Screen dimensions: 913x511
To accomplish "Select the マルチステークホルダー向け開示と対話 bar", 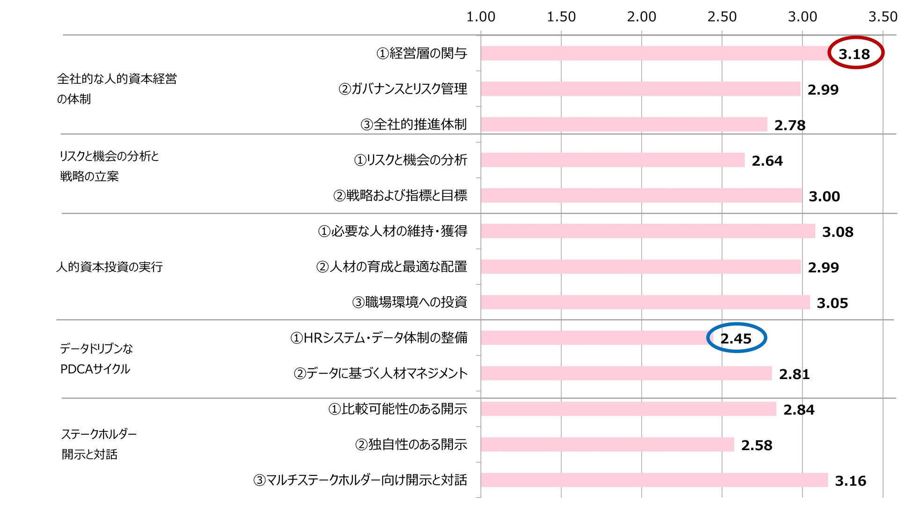I will [654, 480].
